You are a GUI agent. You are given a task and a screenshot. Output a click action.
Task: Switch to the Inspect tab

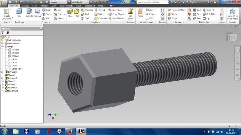point(25,6)
